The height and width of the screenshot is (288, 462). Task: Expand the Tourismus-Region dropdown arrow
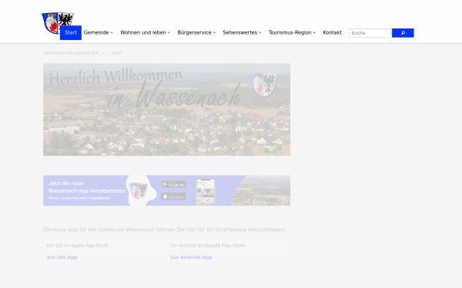(314, 33)
